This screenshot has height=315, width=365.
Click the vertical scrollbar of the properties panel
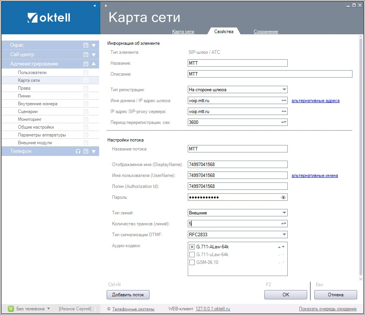pyautogui.click(x=360, y=156)
